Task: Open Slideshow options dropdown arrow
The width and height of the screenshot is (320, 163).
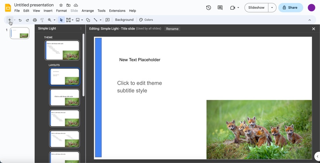Action: [272, 8]
